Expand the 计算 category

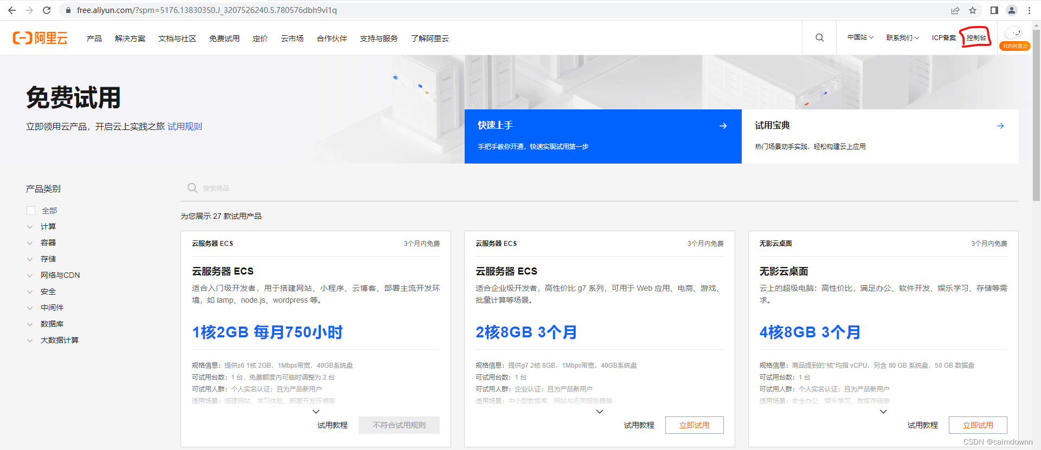coord(30,227)
